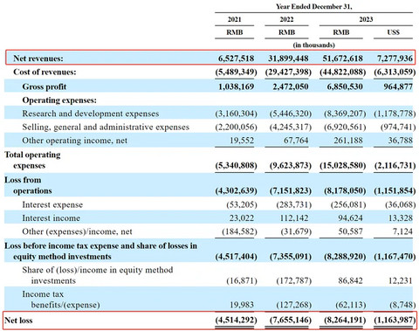Select Income tax 2021 value 19,983
This screenshot has width=419, height=331.
click(x=242, y=305)
